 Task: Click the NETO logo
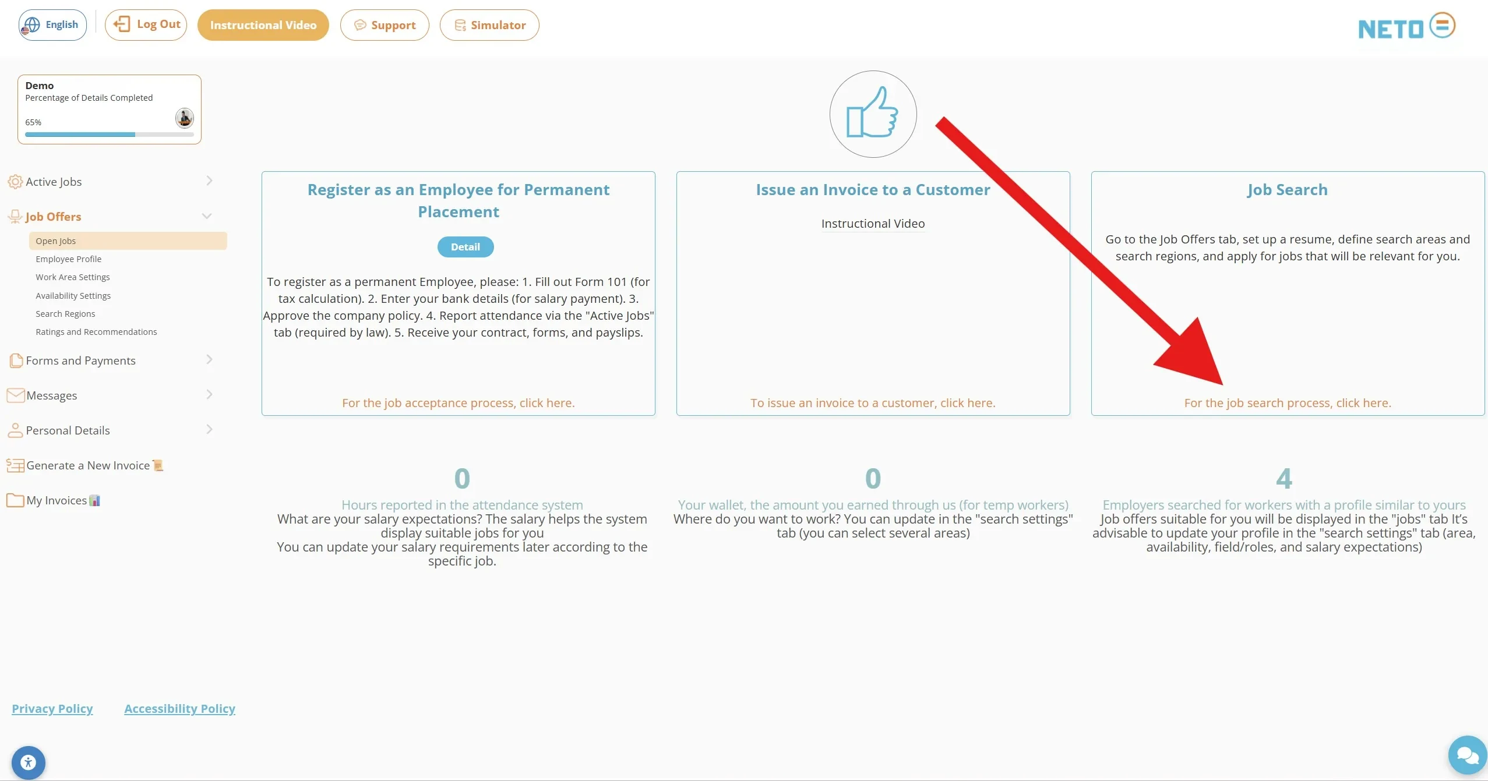(x=1406, y=26)
